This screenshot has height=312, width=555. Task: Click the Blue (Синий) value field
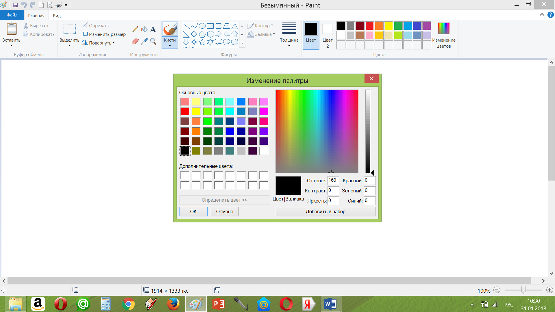pos(370,200)
